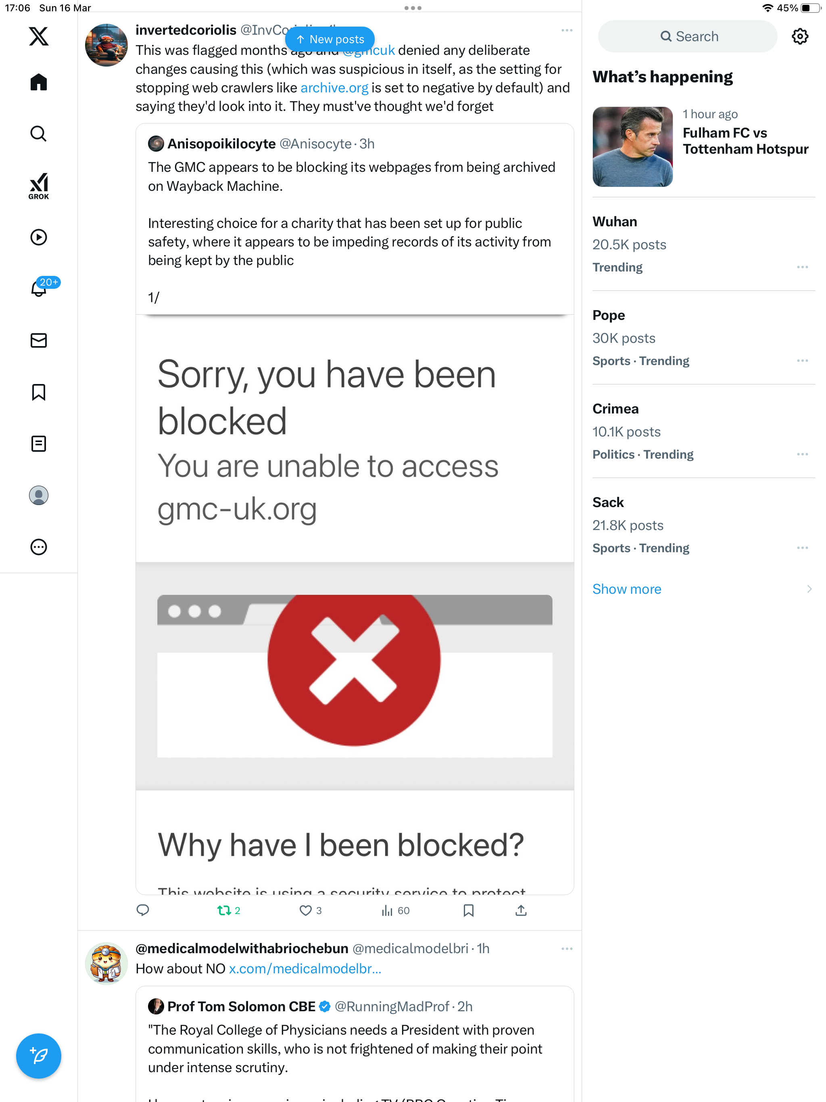Follow the archive.org link
826x1102 pixels.
pyautogui.click(x=334, y=88)
